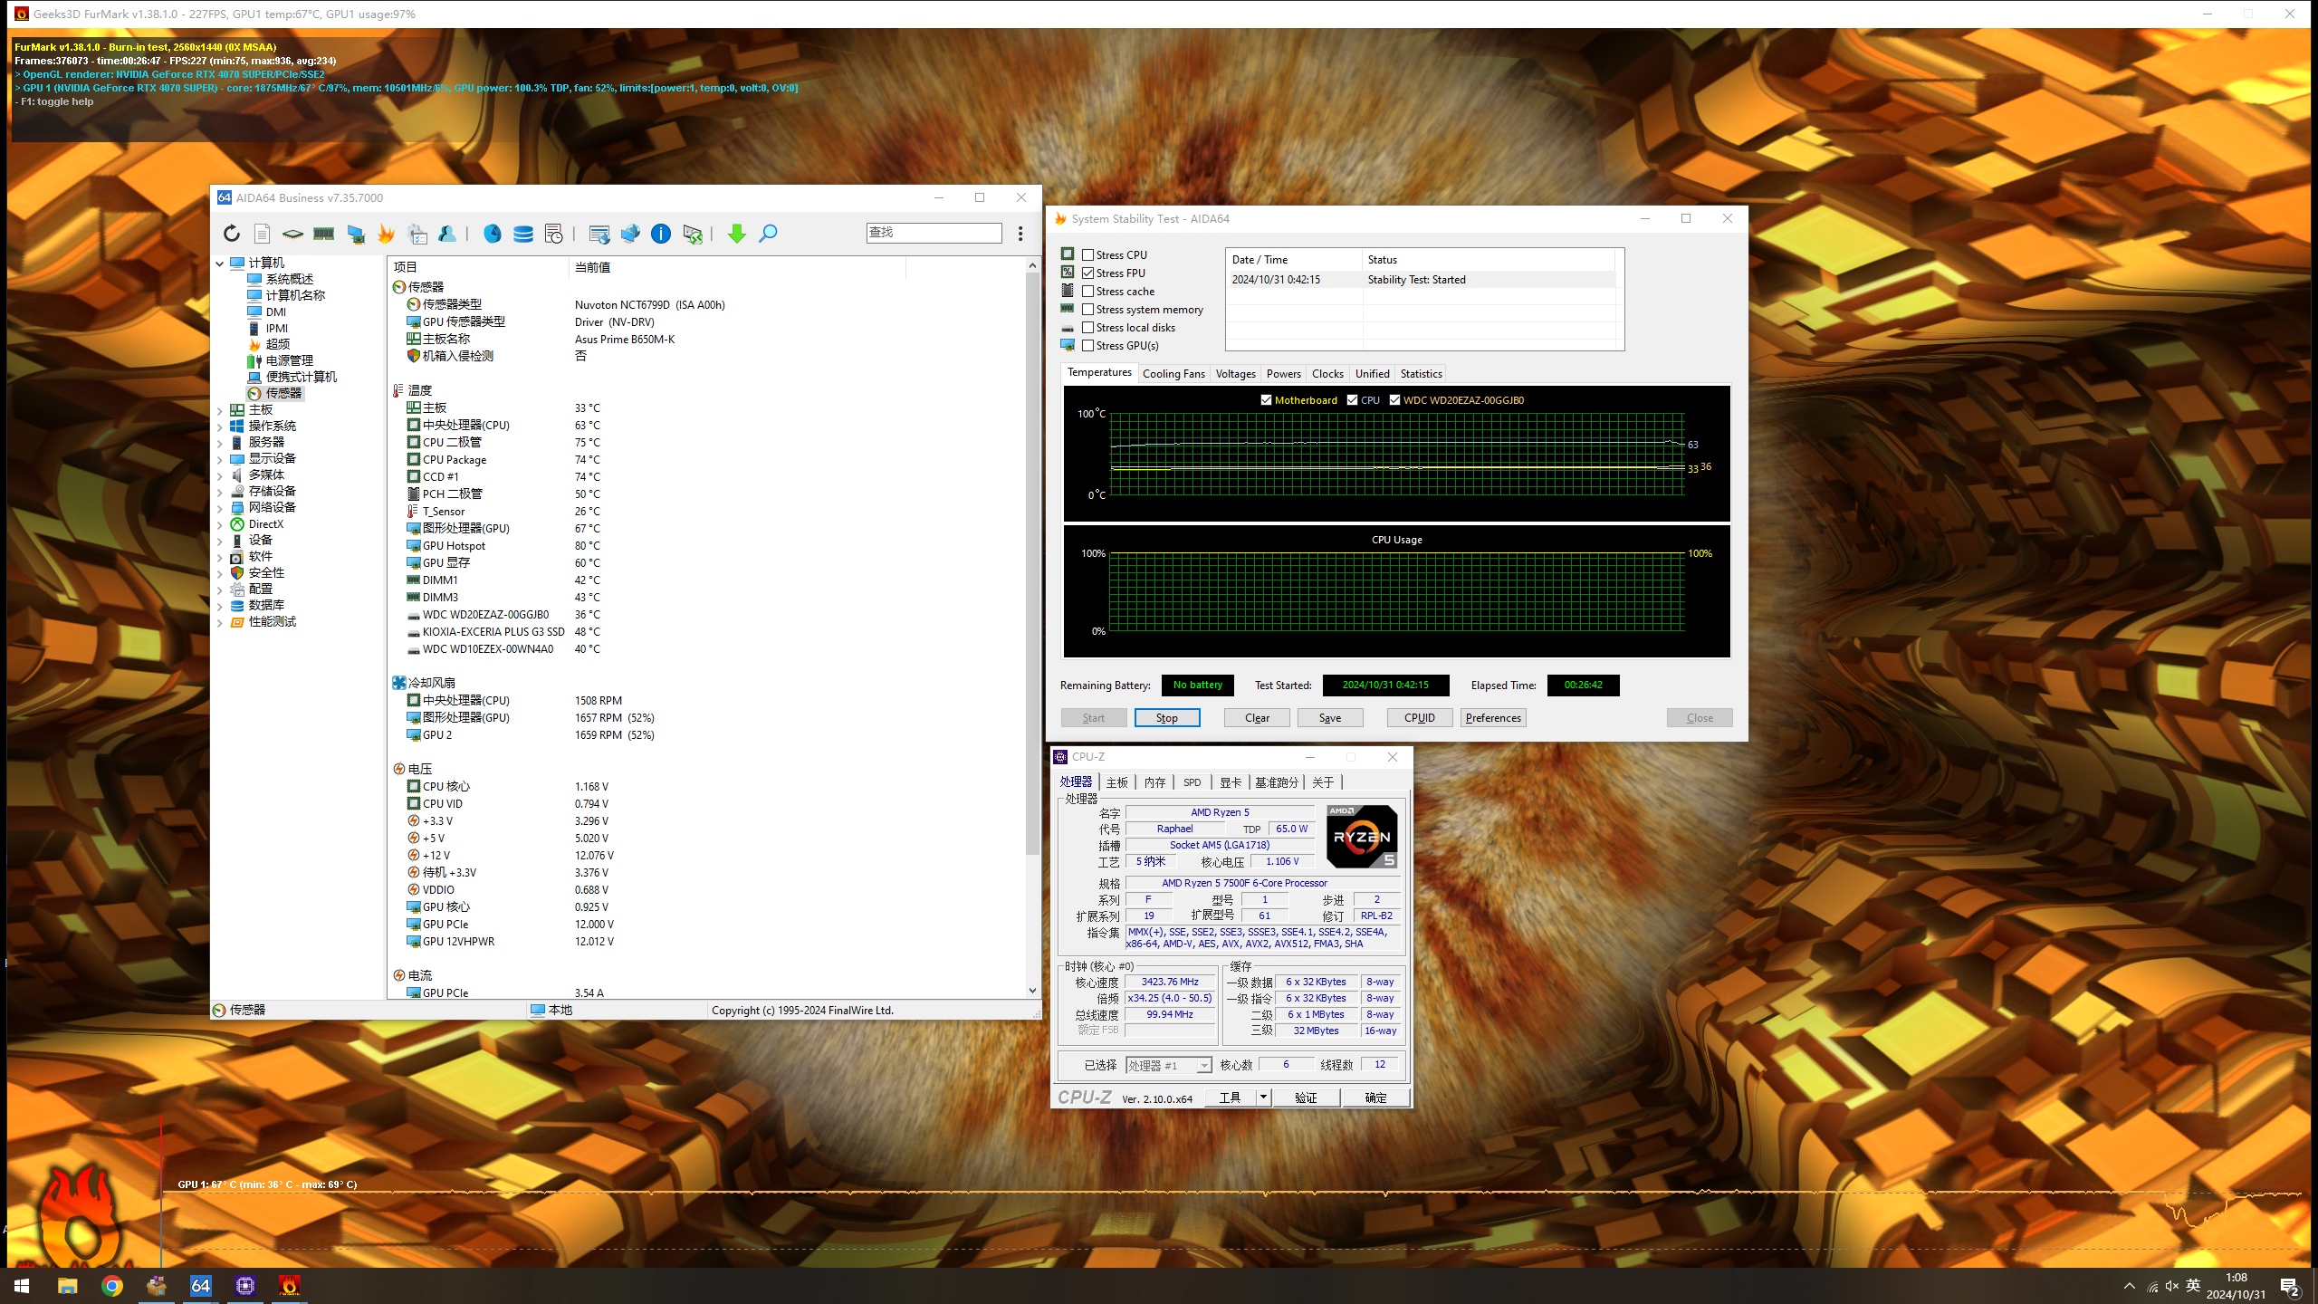Viewport: 2318px width, 1304px height.
Task: Collapse the 计算机 tree node
Action: tap(220, 264)
